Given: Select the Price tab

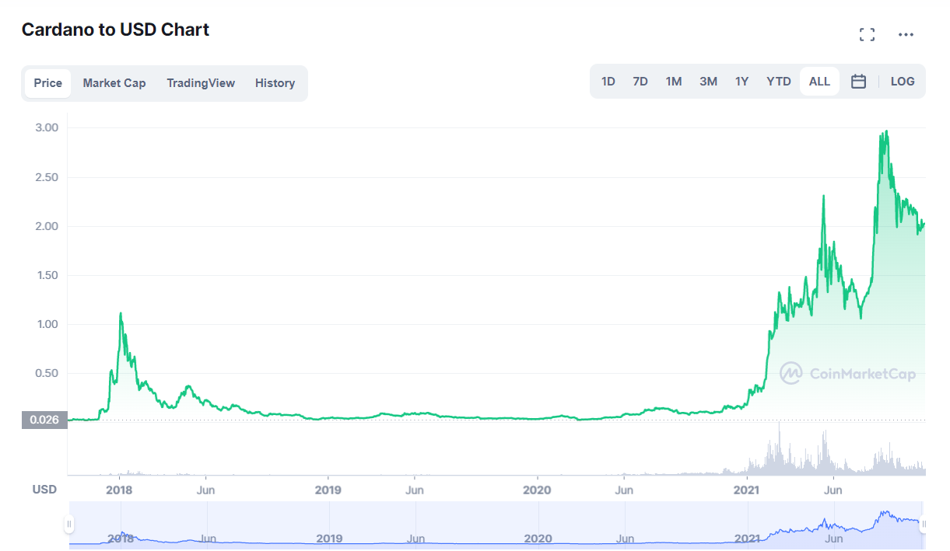Looking at the screenshot, I should click(x=48, y=83).
